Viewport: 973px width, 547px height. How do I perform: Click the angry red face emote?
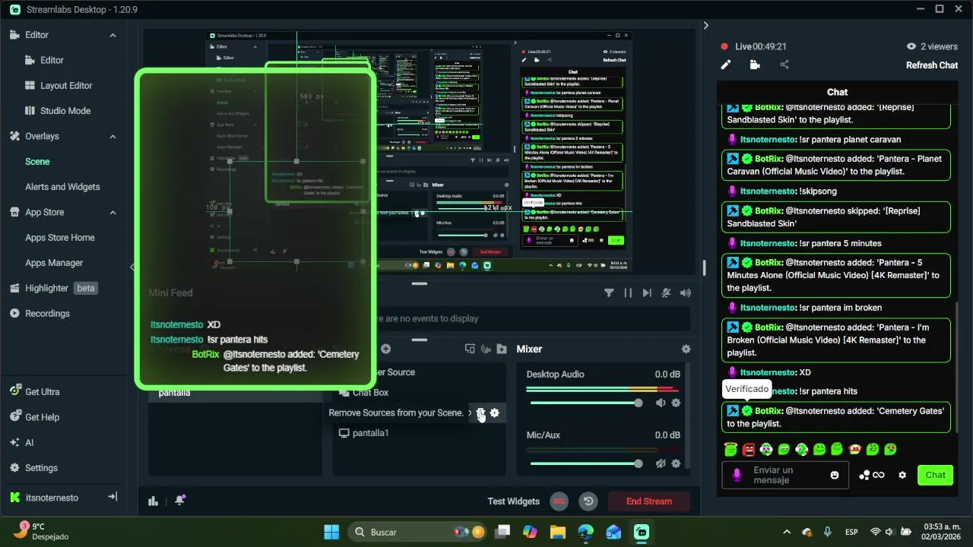pos(748,450)
